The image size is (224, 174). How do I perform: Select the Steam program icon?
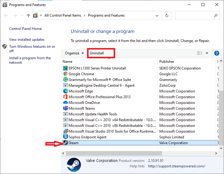click(x=66, y=143)
